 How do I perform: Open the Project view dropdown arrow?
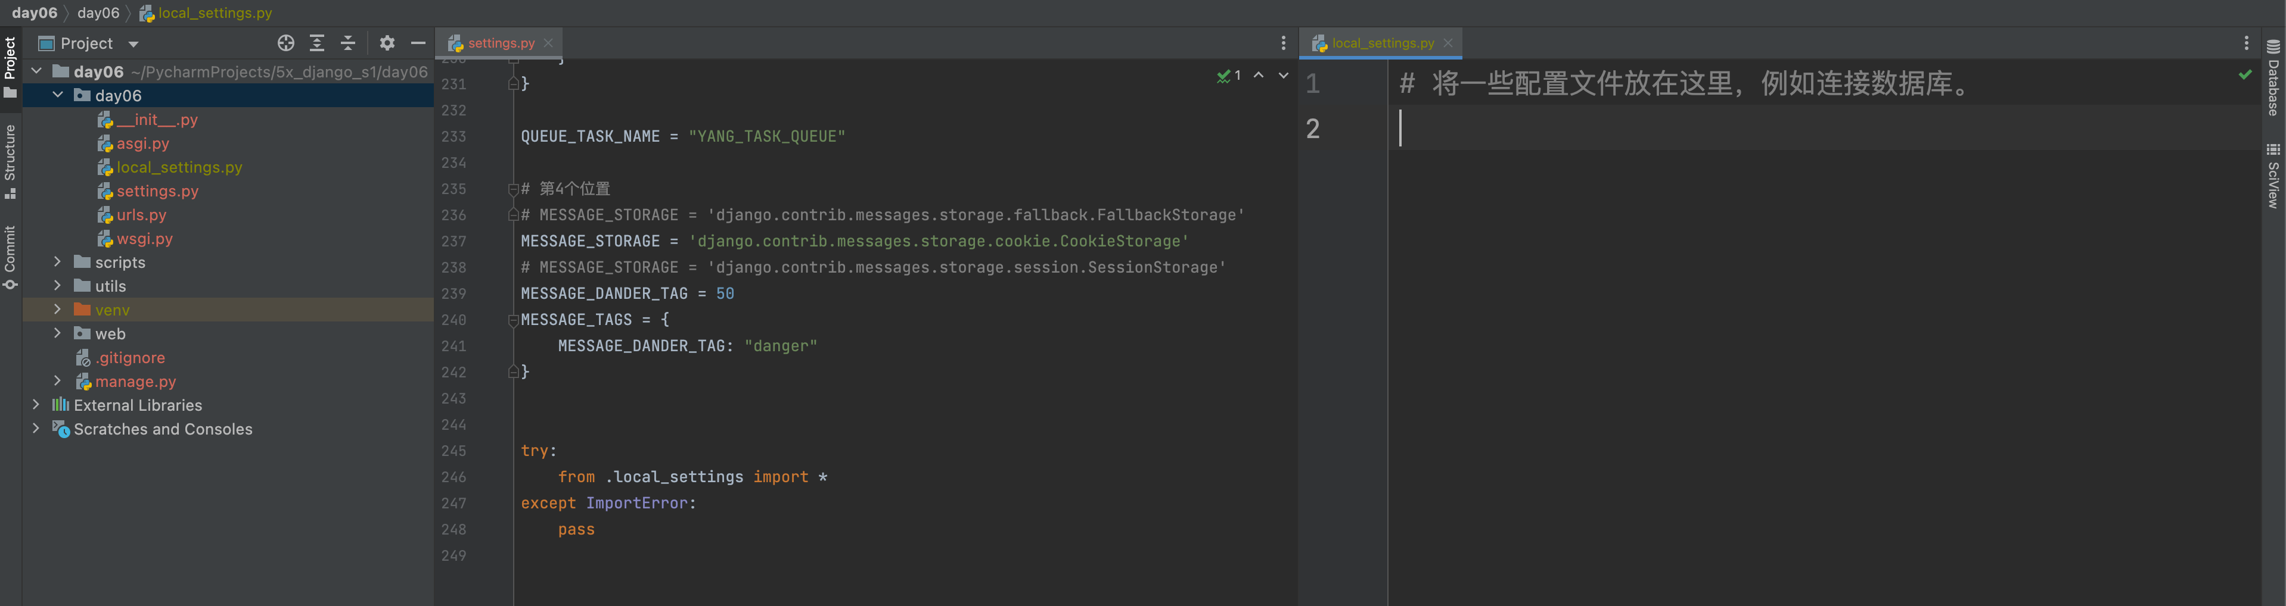133,43
